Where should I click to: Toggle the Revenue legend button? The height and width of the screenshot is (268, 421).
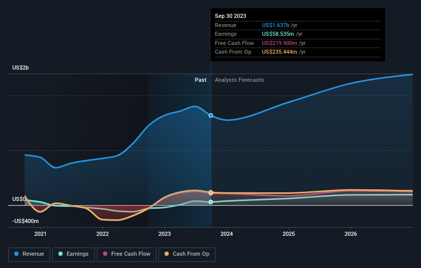(29, 254)
